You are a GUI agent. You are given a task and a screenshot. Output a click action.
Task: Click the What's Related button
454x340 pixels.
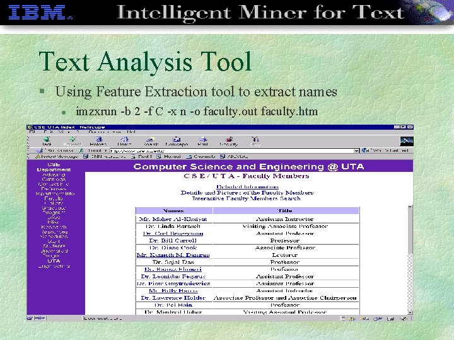(385, 150)
